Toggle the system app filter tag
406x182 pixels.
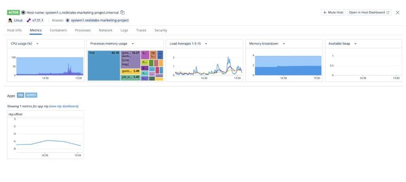coord(31,95)
